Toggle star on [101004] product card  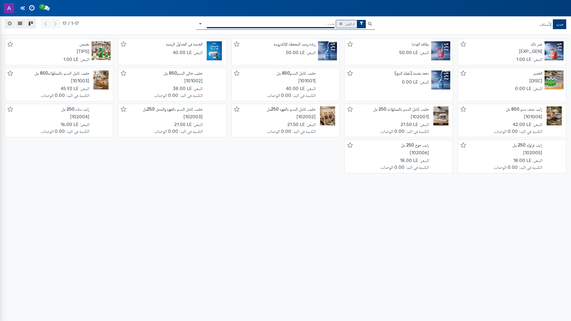click(463, 109)
